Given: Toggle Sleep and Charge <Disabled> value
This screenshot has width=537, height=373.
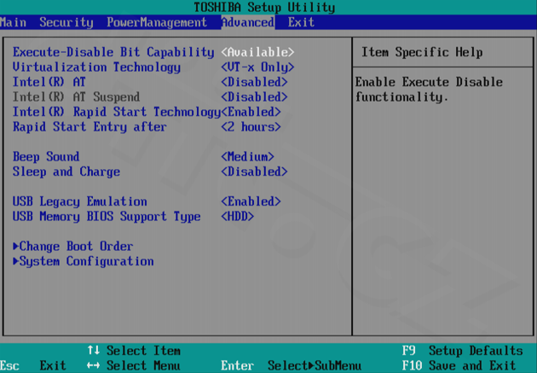Looking at the screenshot, I should click(254, 172).
